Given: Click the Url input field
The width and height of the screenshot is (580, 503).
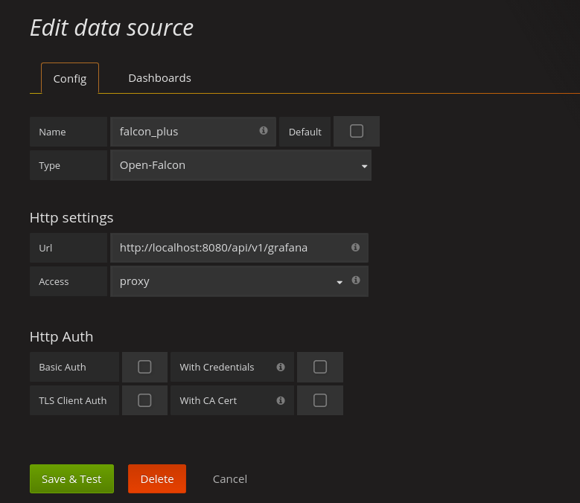Looking at the screenshot, I should tap(239, 248).
